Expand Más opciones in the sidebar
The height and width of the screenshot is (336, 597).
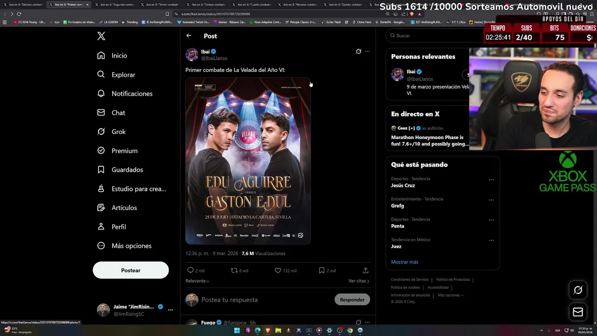pyautogui.click(x=124, y=246)
